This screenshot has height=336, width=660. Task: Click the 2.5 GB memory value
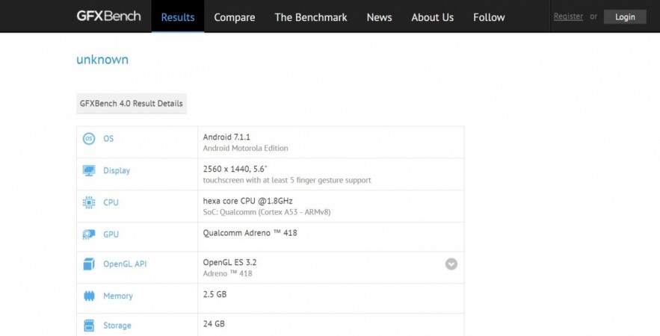tap(215, 294)
